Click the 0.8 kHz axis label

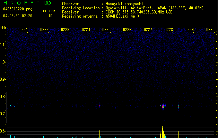click(3, 97)
